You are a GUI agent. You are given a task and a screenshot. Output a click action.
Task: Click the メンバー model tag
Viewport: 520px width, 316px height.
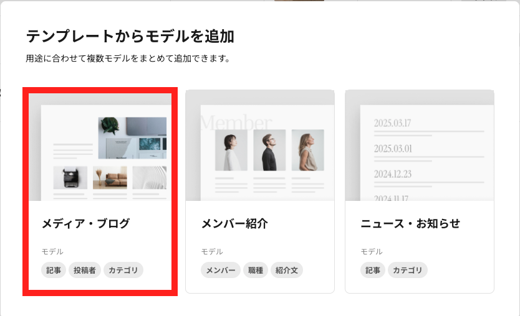pyautogui.click(x=221, y=271)
